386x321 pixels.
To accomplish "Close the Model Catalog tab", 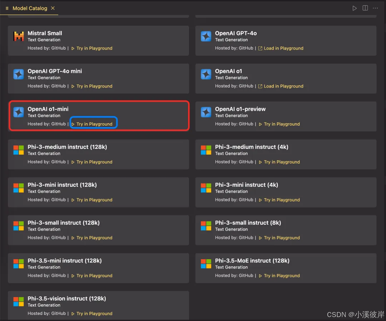I will [x=53, y=8].
